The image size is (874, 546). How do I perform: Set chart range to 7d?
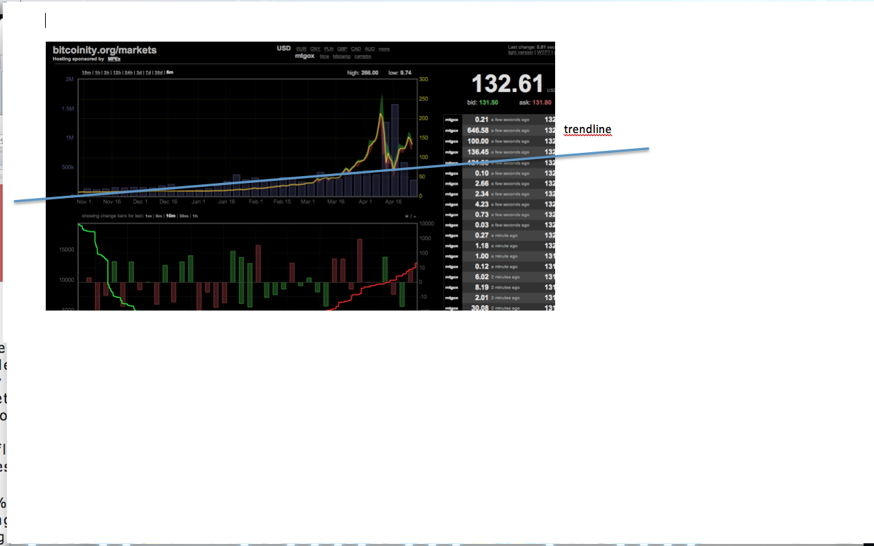pos(147,72)
